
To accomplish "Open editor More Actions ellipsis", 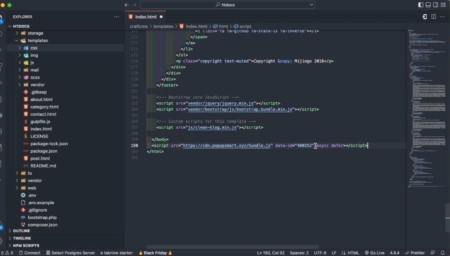I will [442, 17].
